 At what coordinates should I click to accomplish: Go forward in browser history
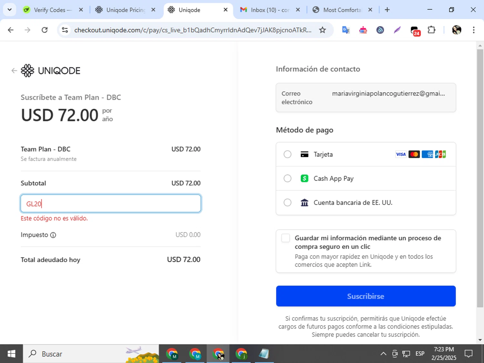(27, 30)
